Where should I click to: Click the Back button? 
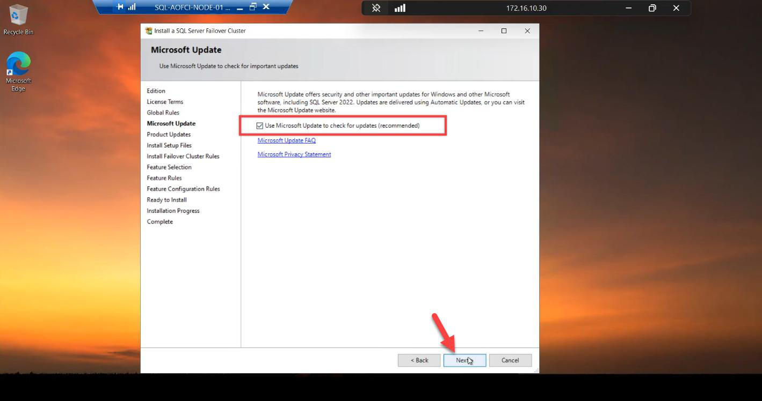pos(419,360)
